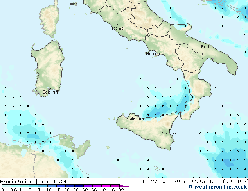Click the legend value '50'

click(121, 189)
